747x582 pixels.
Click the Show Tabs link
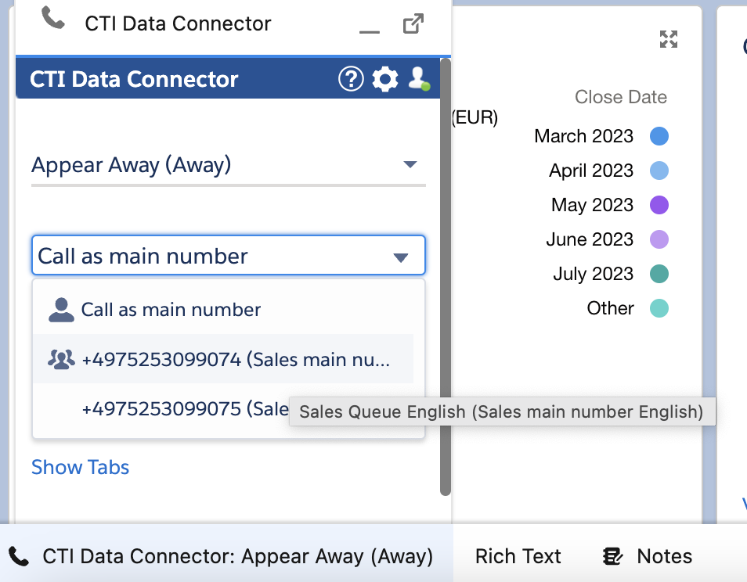pyautogui.click(x=80, y=467)
